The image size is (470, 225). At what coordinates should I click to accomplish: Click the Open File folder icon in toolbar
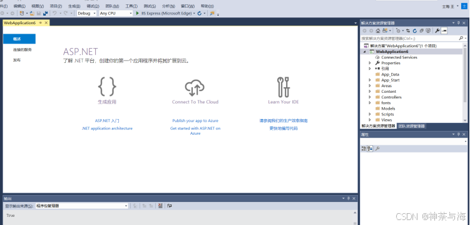32,13
